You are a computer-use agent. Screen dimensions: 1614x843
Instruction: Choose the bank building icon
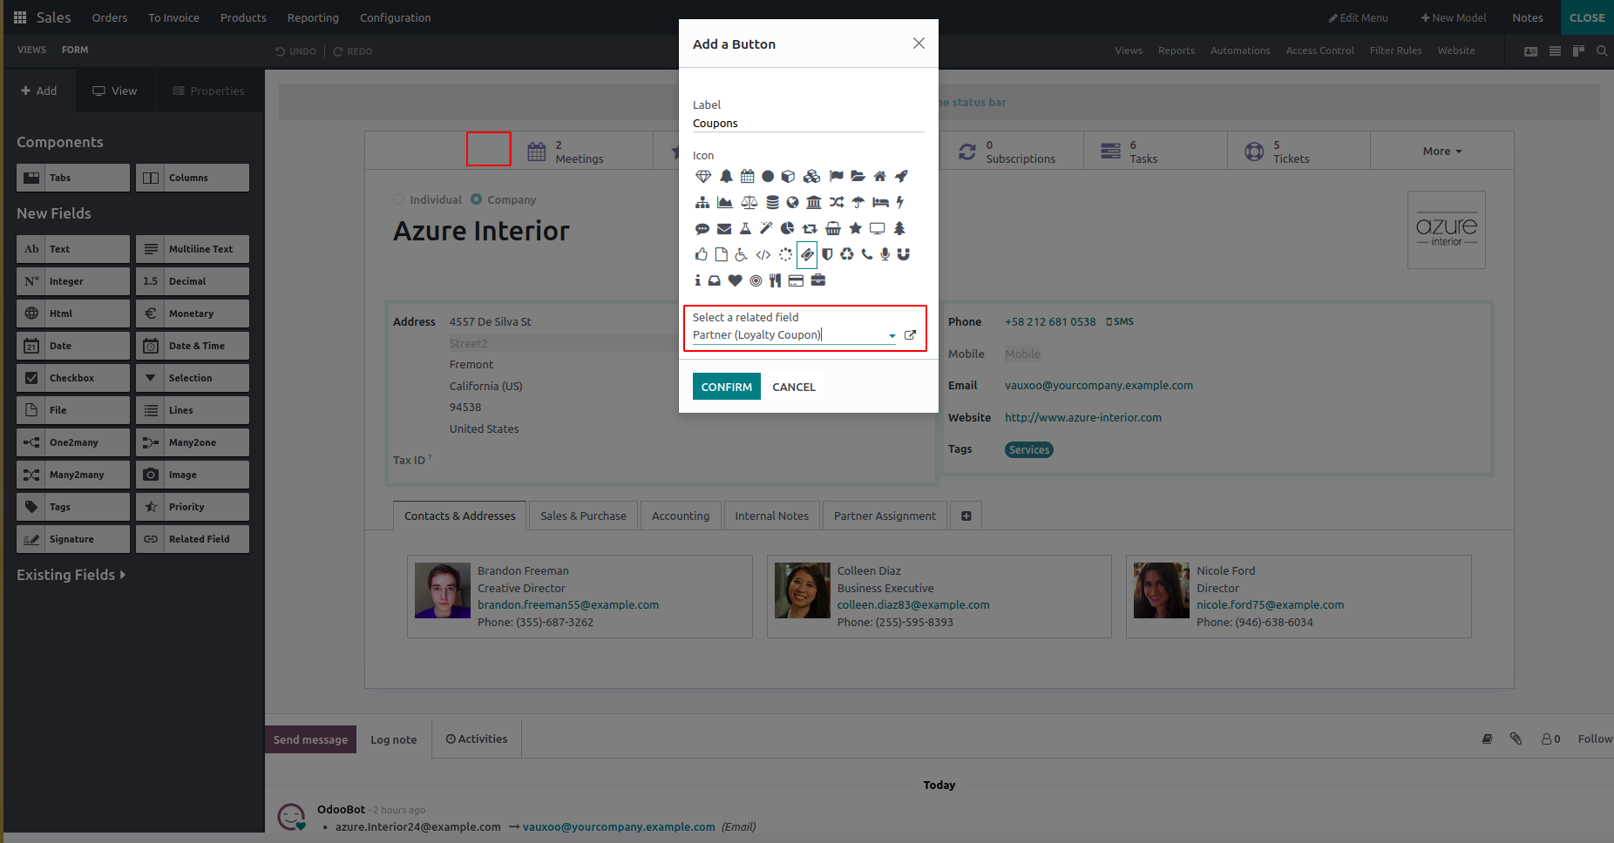(x=814, y=203)
